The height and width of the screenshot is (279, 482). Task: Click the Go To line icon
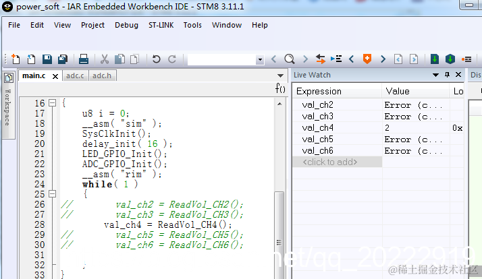click(336, 59)
